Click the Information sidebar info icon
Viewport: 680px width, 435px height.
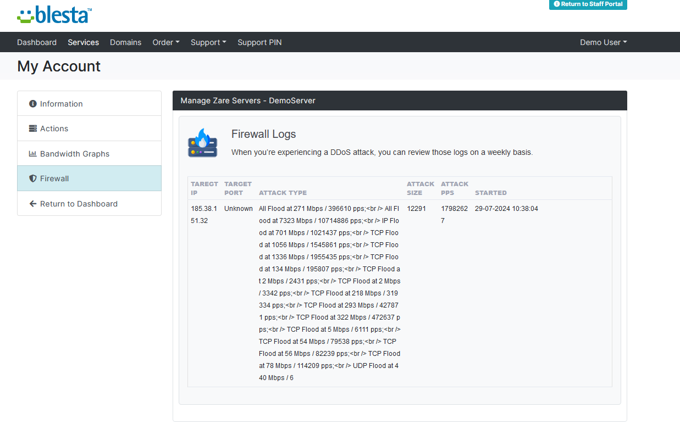(33, 103)
